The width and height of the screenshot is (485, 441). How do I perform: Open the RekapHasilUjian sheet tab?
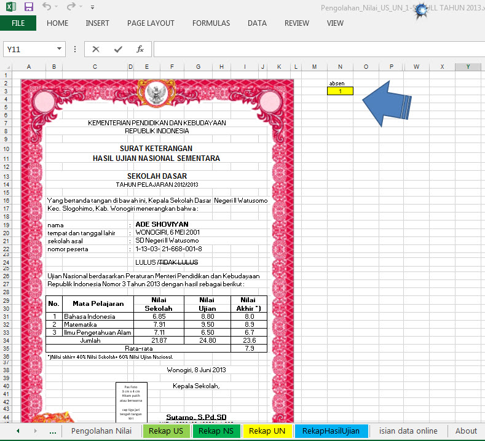pyautogui.click(x=331, y=431)
